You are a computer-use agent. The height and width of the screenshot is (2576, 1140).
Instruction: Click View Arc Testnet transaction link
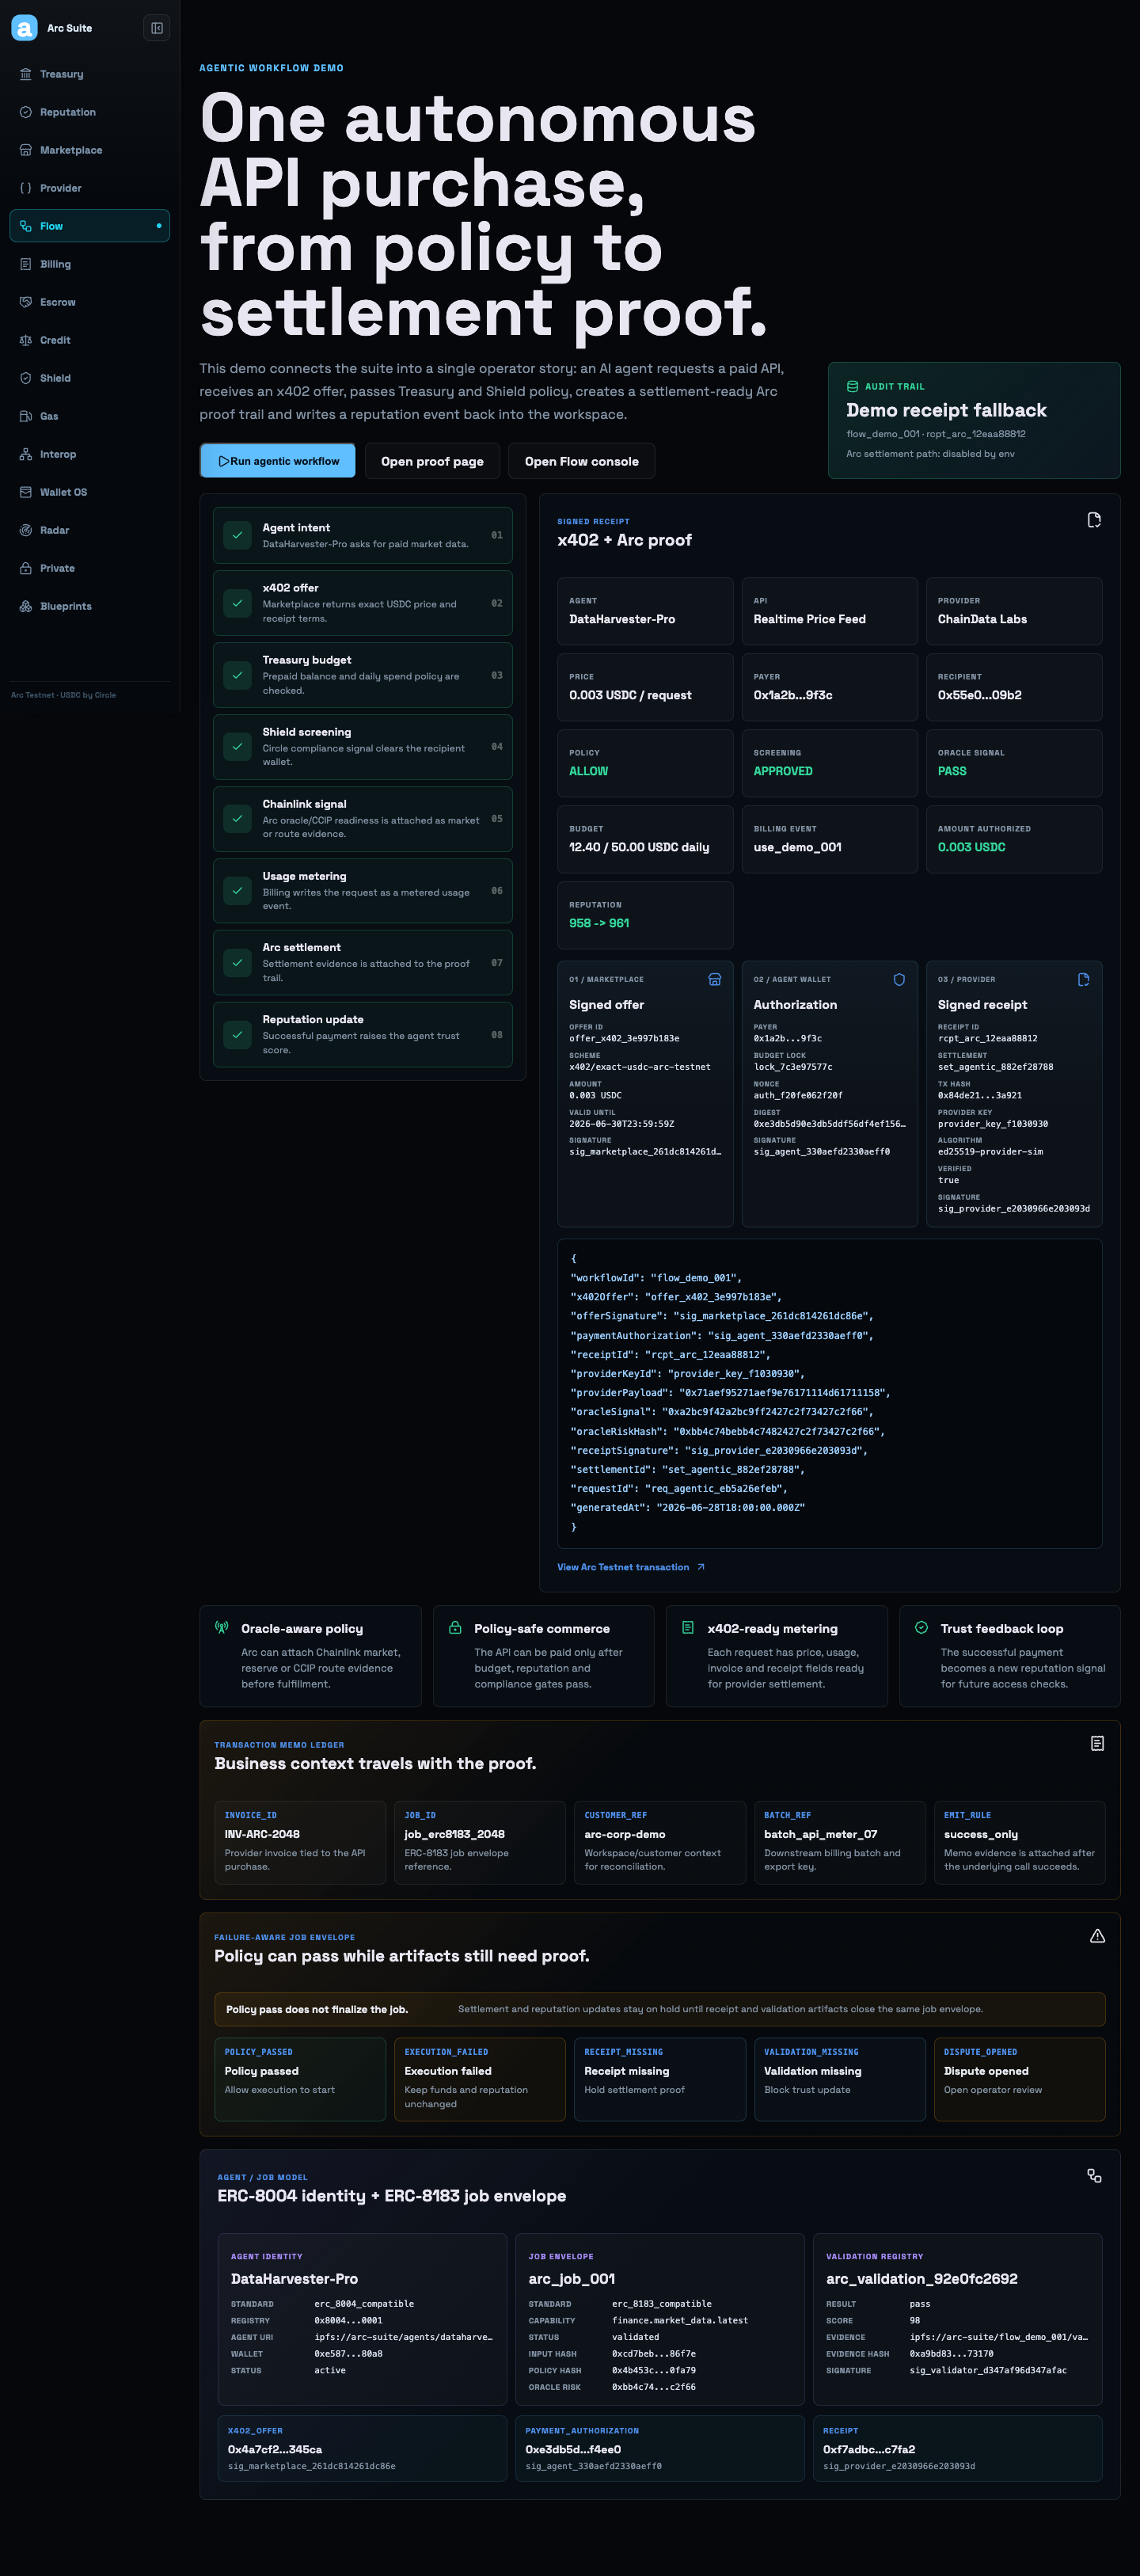coord(631,1567)
